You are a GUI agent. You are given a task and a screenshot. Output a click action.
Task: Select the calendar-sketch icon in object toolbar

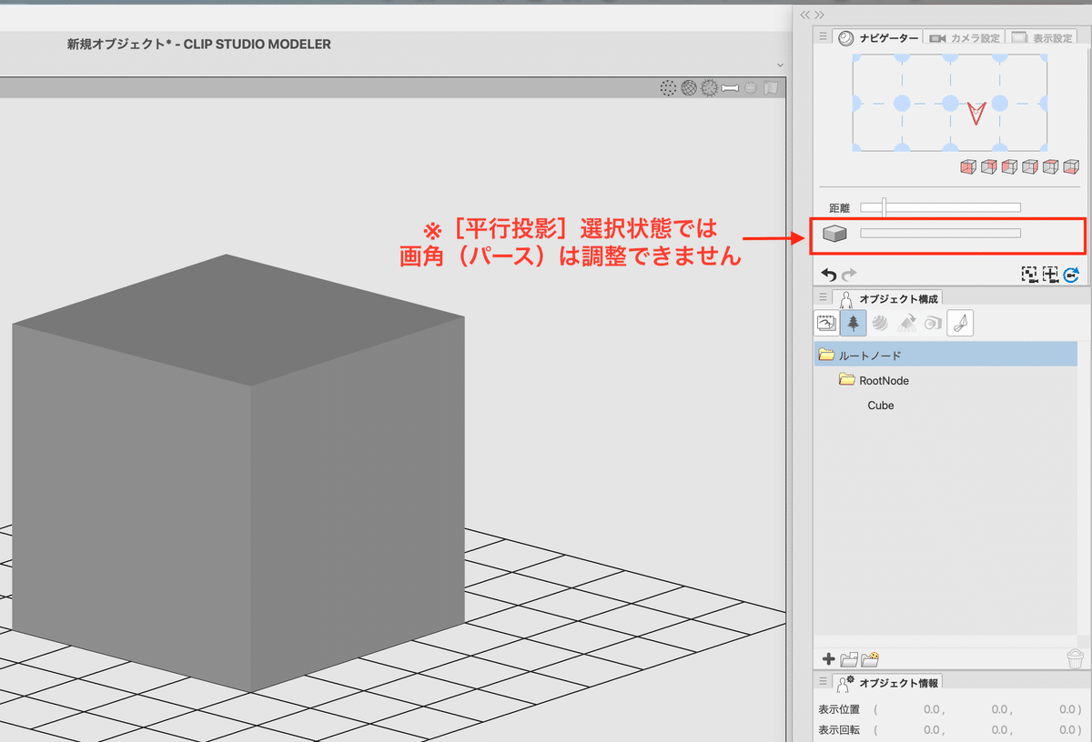827,323
